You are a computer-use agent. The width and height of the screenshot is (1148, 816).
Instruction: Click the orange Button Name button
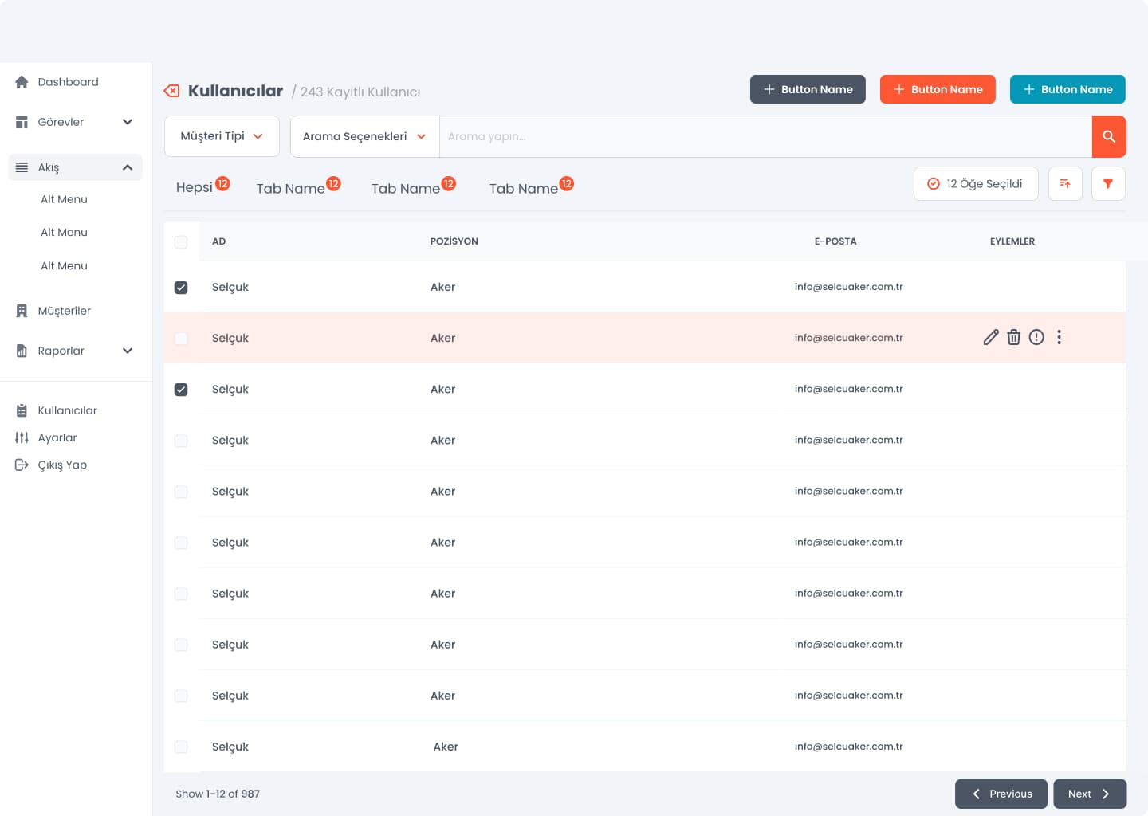click(938, 89)
